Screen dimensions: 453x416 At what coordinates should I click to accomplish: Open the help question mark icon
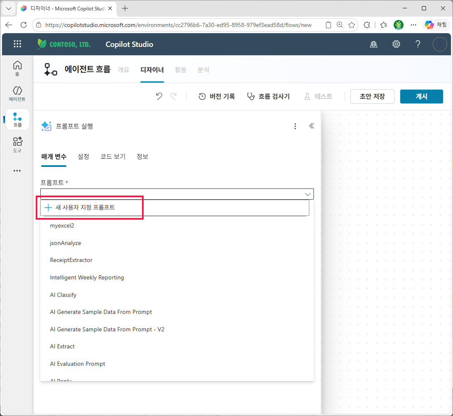pyautogui.click(x=418, y=44)
